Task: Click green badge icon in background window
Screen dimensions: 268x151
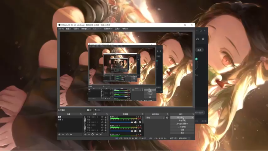Action: pyautogui.click(x=196, y=59)
